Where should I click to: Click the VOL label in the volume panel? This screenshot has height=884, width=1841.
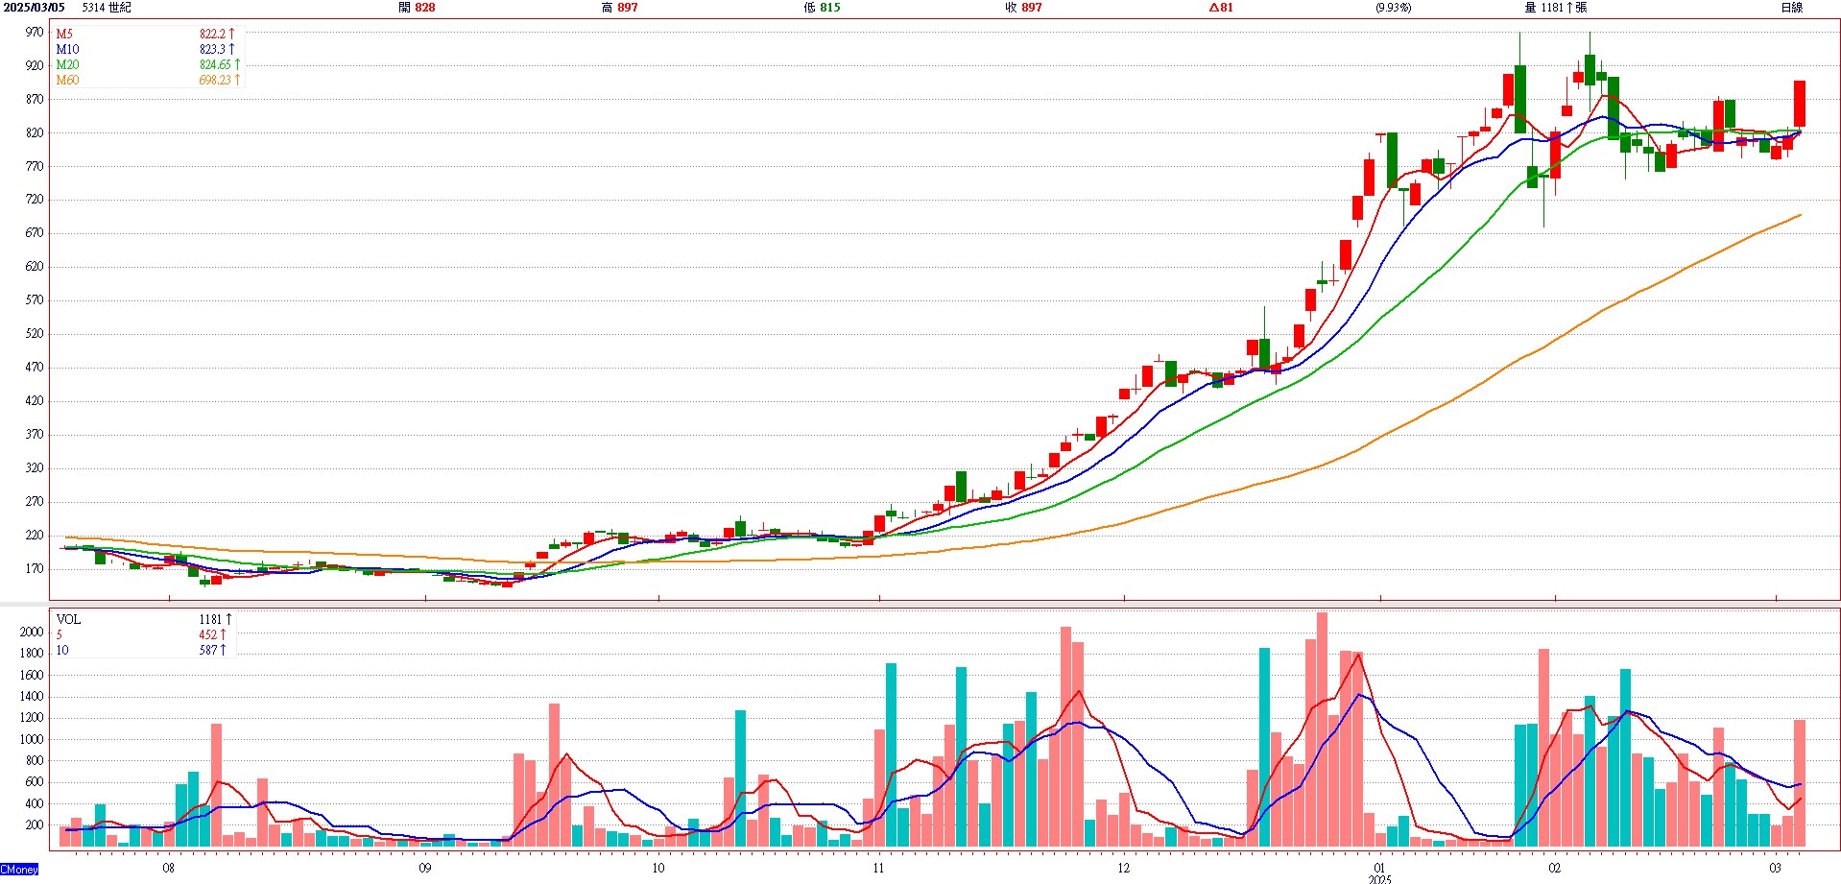[x=68, y=619]
